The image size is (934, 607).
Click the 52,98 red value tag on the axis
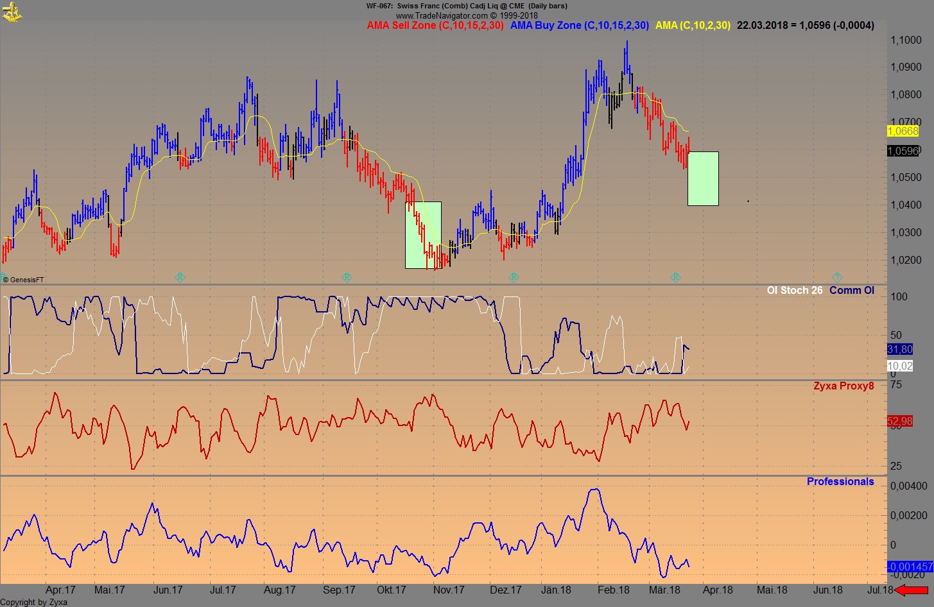pyautogui.click(x=899, y=422)
